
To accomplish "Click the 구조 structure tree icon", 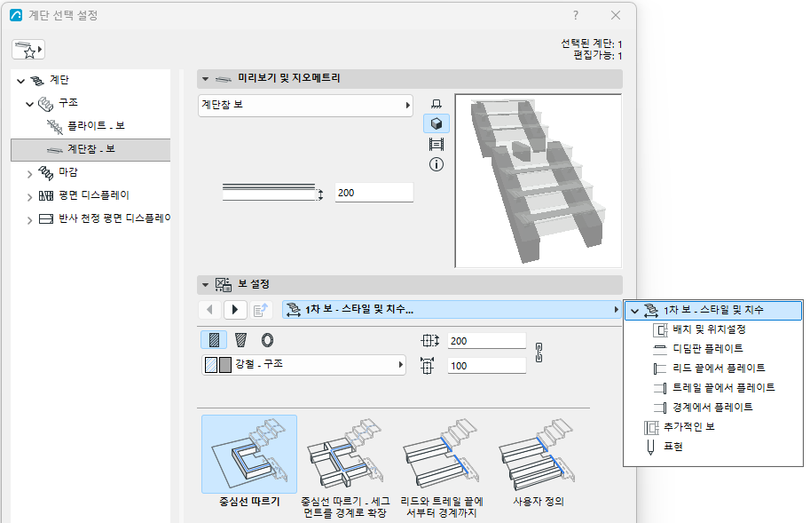I will (46, 103).
